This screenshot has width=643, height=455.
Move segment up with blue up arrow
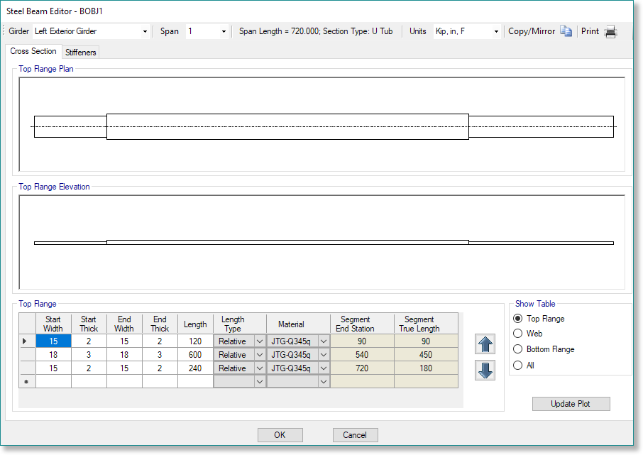[485, 345]
